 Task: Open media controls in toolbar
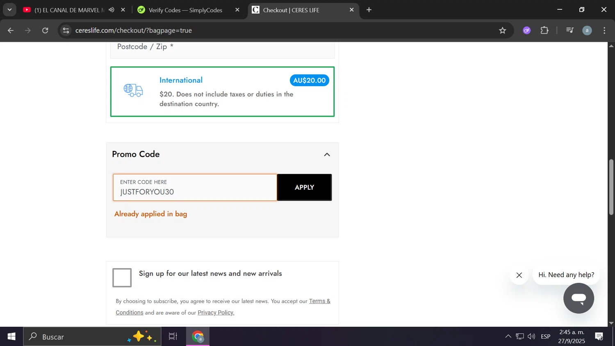click(570, 30)
